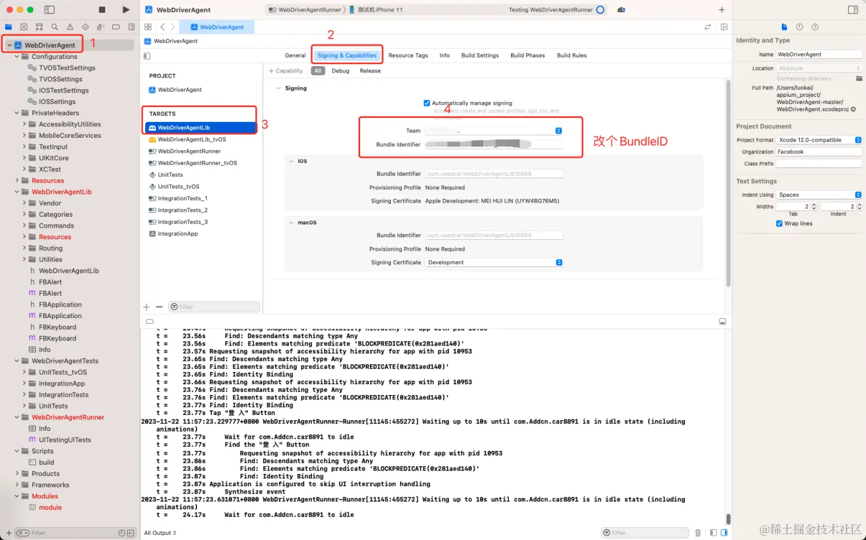866x540 pixels.
Task: Select the Release configuration filter
Action: tap(370, 71)
